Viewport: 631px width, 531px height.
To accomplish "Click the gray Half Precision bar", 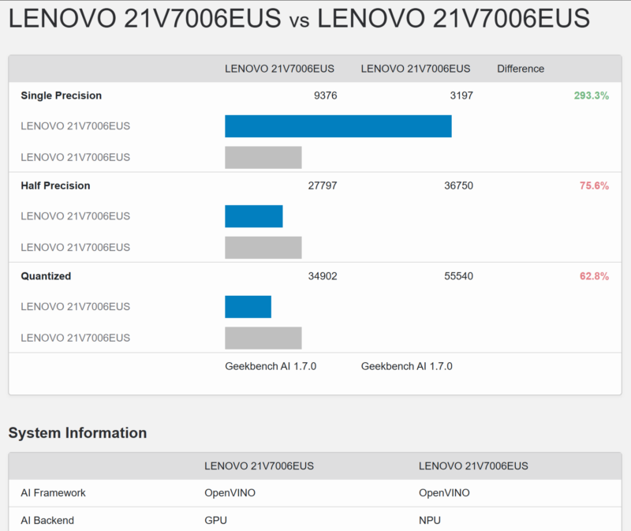I will coord(263,247).
